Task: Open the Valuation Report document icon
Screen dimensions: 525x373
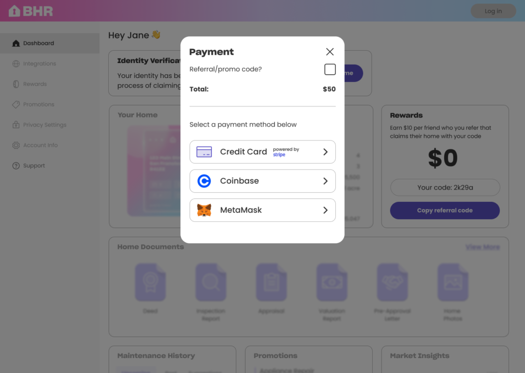Action: tap(332, 282)
